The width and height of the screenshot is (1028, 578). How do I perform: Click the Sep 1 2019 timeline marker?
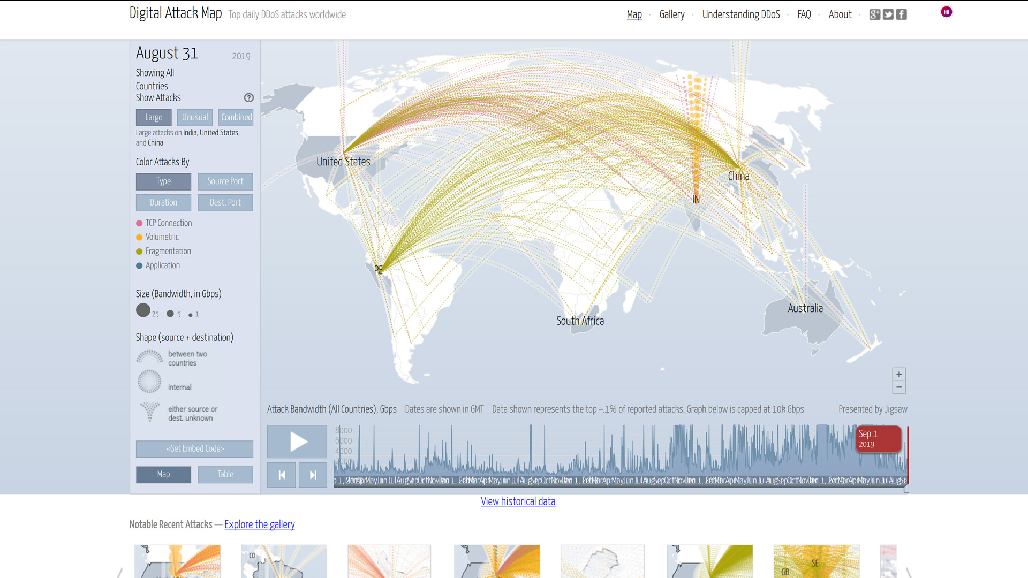[x=879, y=439]
